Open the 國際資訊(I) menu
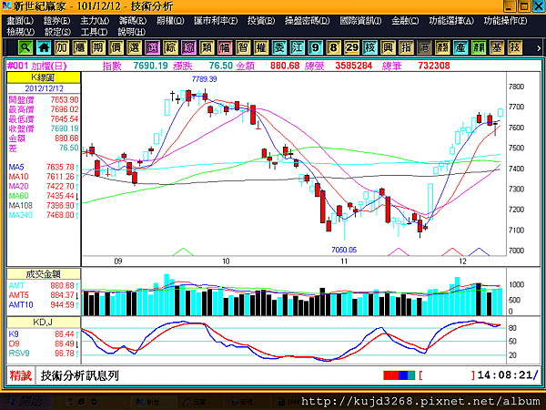 click(x=360, y=21)
